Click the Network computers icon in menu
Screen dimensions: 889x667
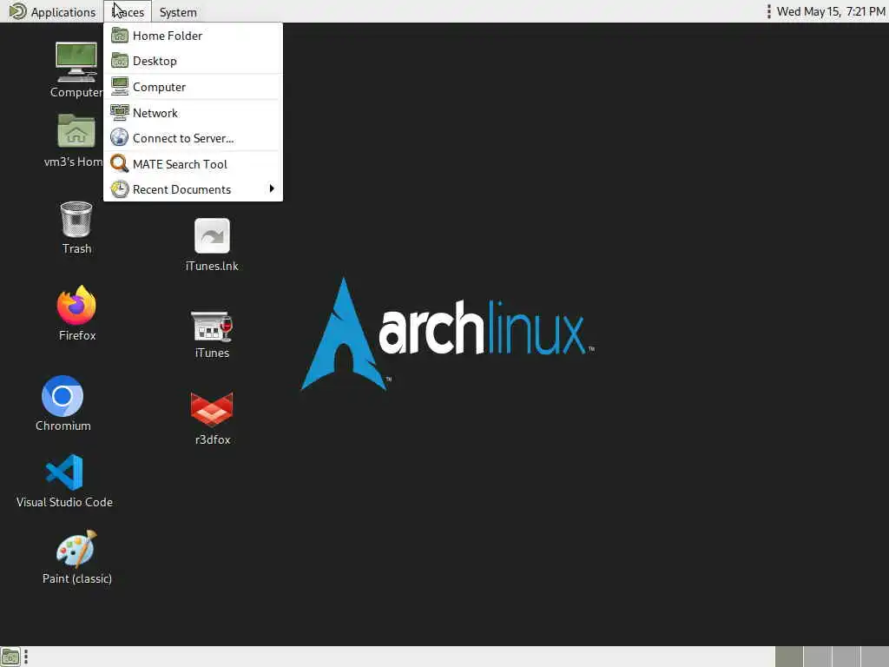coord(120,112)
